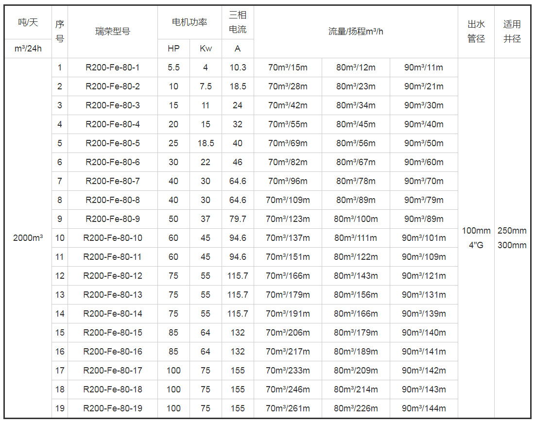Click the 2000m³ daily capacity cell
Image resolution: width=535 pixels, height=423 pixels.
pos(28,238)
